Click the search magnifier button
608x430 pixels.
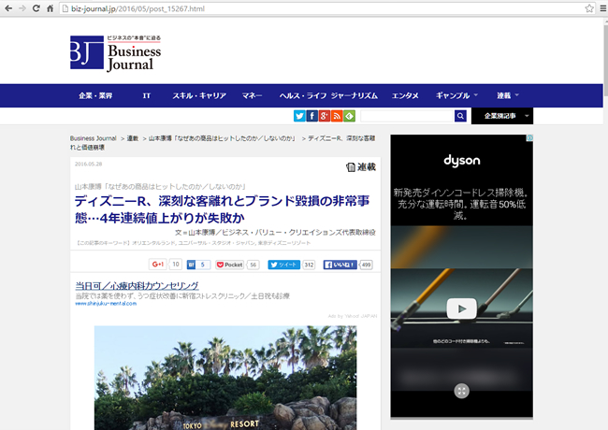tap(460, 116)
